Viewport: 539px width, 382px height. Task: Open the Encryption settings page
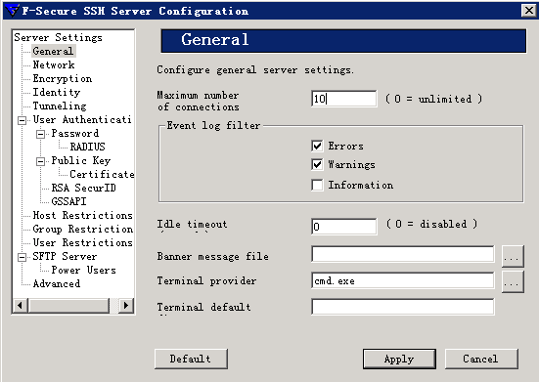click(63, 78)
